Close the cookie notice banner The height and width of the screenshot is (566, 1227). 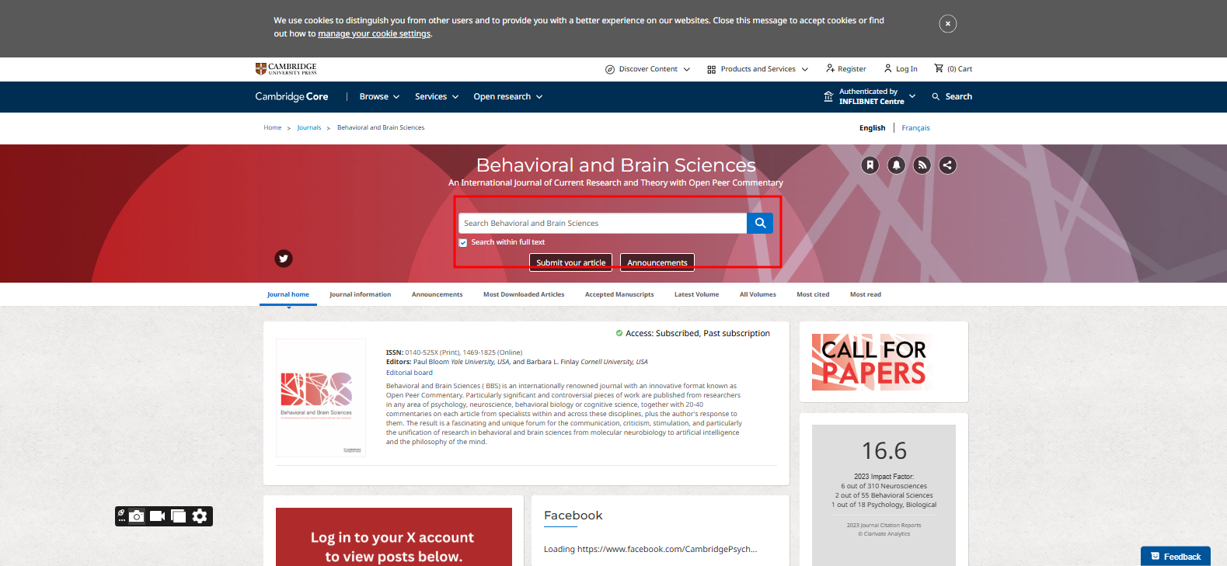pos(947,24)
